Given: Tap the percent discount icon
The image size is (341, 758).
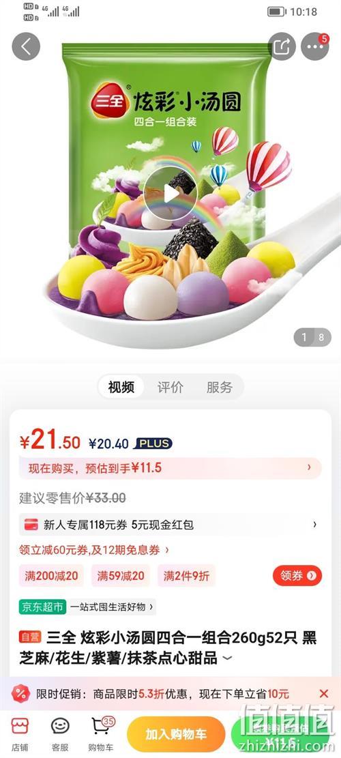Looking at the screenshot, I should pos(20,694).
